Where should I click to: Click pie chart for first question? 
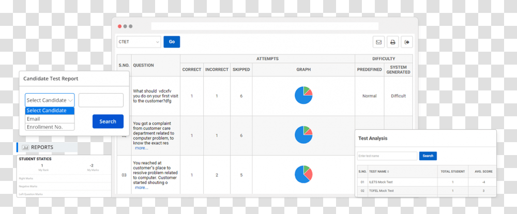click(x=303, y=95)
